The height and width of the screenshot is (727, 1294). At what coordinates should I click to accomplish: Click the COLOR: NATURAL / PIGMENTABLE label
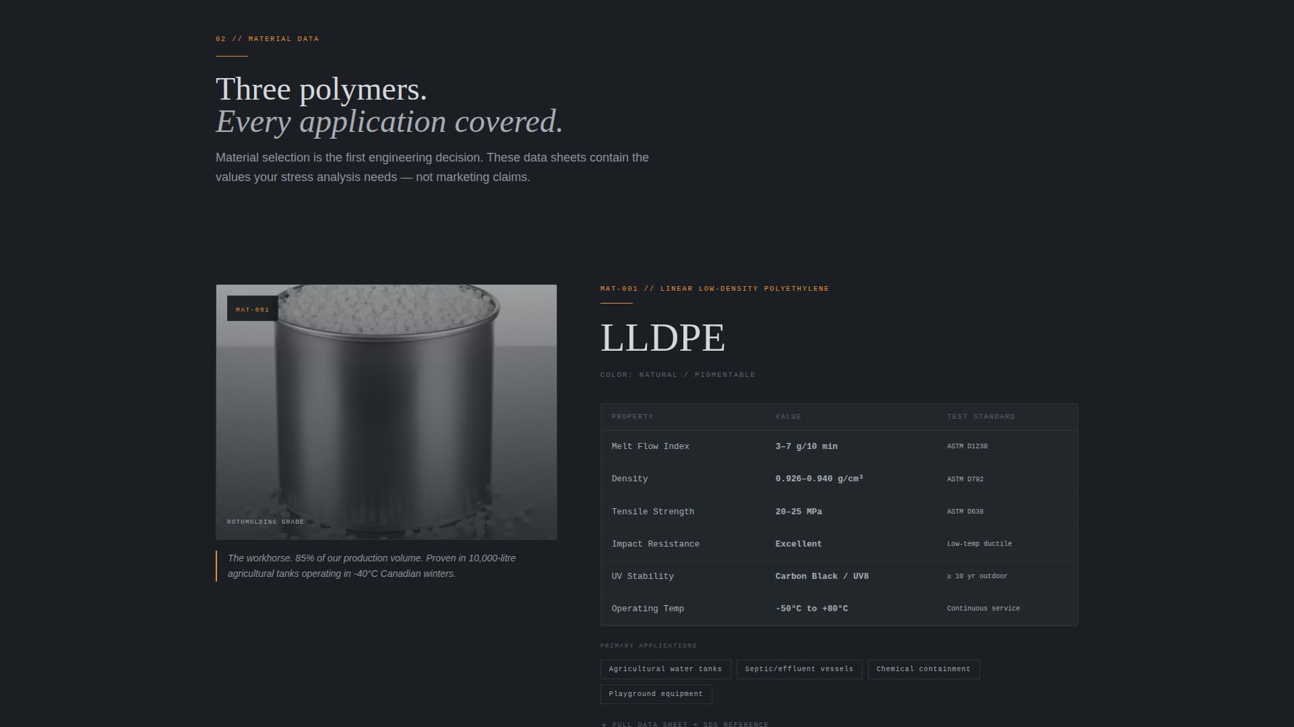677,374
